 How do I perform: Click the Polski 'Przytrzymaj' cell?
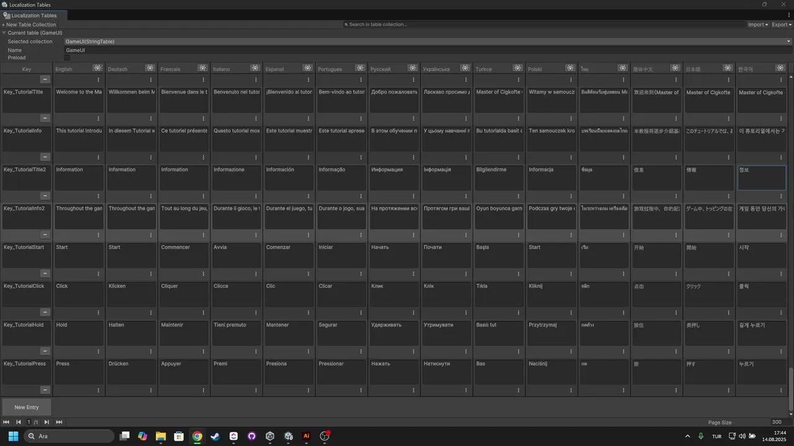(551, 333)
